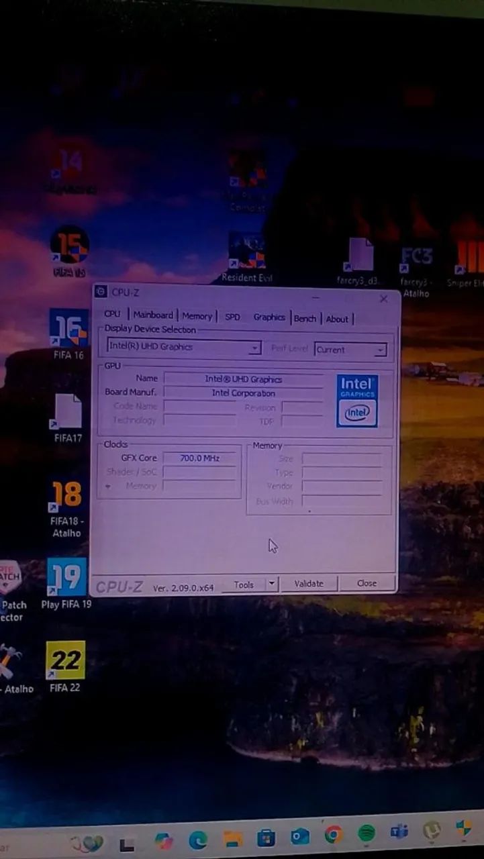Open uTorrent from the taskbar
Screen dimensions: 484x859
click(432, 831)
